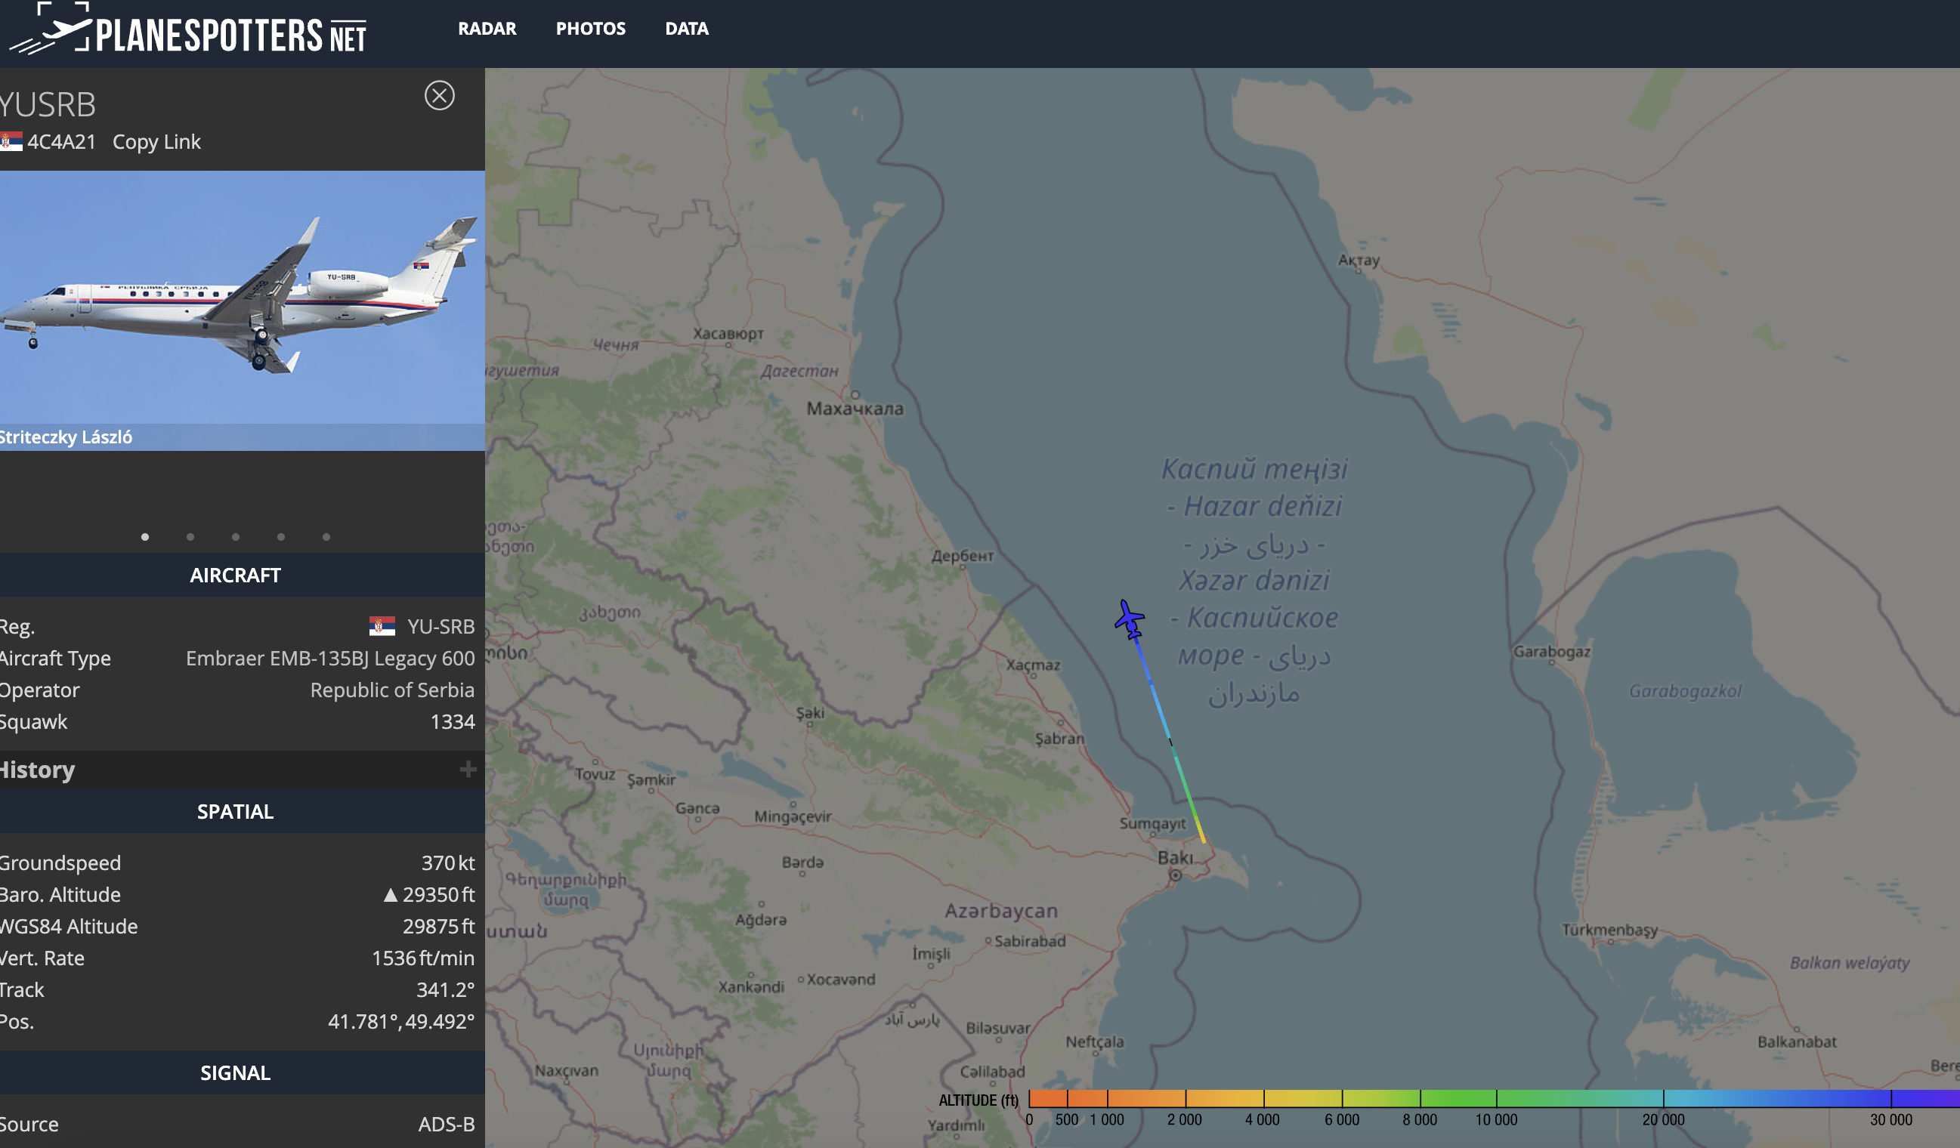Open photographer Striteczky László credit link

66,437
